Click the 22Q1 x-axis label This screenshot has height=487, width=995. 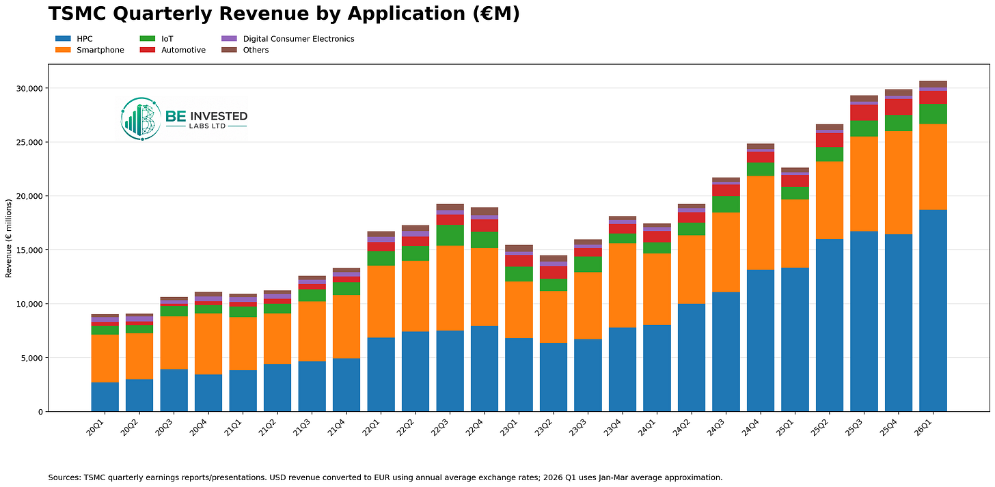[x=372, y=427]
